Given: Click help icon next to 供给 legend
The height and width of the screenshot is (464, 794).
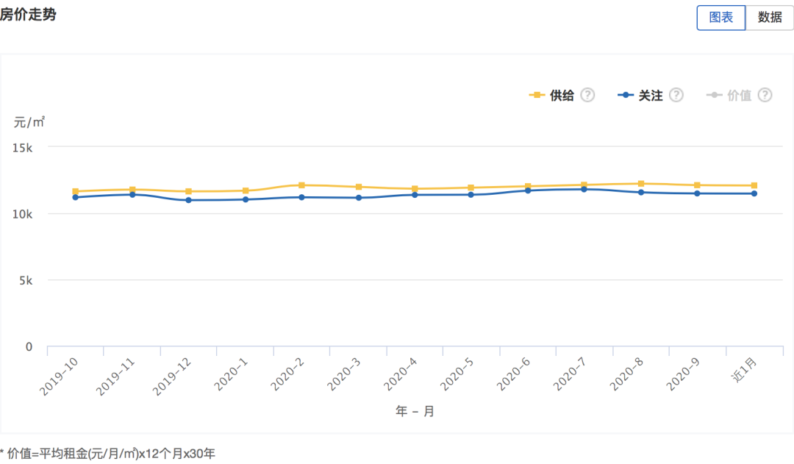Looking at the screenshot, I should pyautogui.click(x=587, y=95).
